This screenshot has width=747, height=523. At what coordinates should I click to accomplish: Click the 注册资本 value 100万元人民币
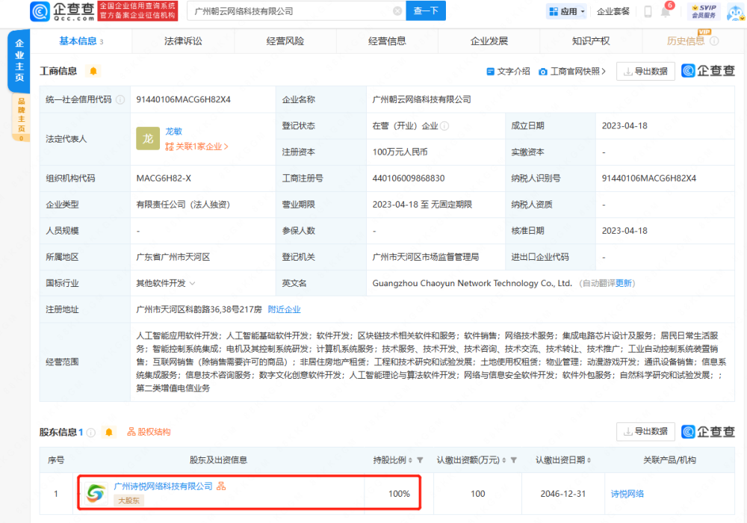[x=400, y=152]
